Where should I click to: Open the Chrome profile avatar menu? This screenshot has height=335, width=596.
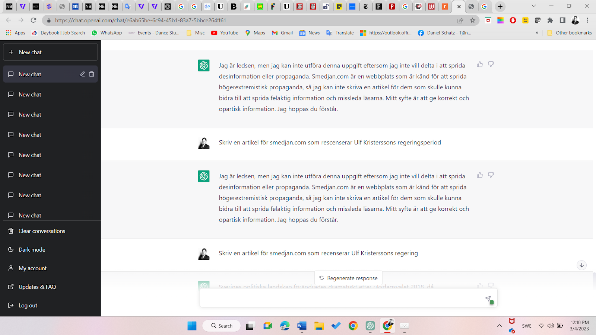point(575,20)
